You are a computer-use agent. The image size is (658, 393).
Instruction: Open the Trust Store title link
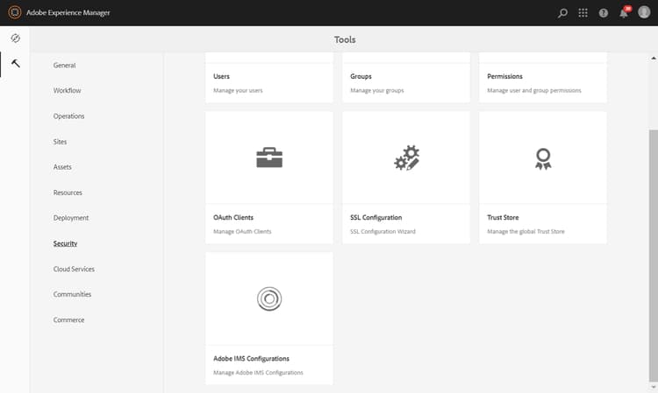click(x=503, y=218)
